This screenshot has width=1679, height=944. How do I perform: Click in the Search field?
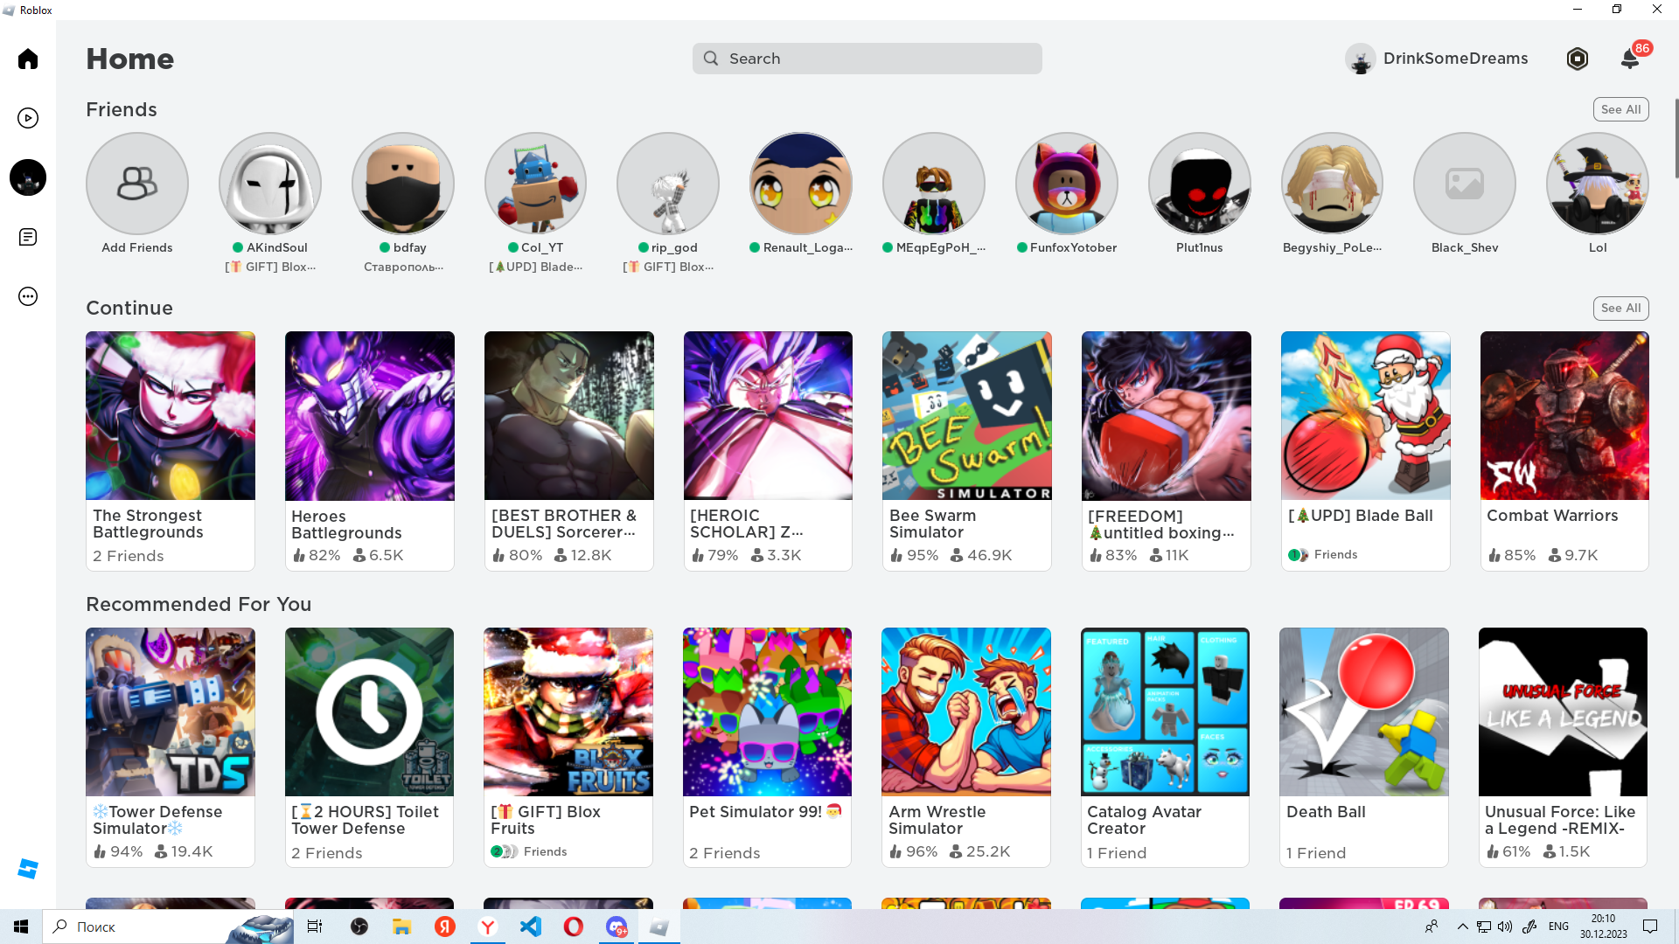coord(867,59)
